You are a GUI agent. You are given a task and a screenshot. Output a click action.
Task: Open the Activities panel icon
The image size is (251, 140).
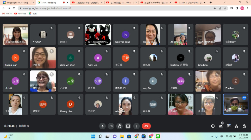click(x=236, y=126)
